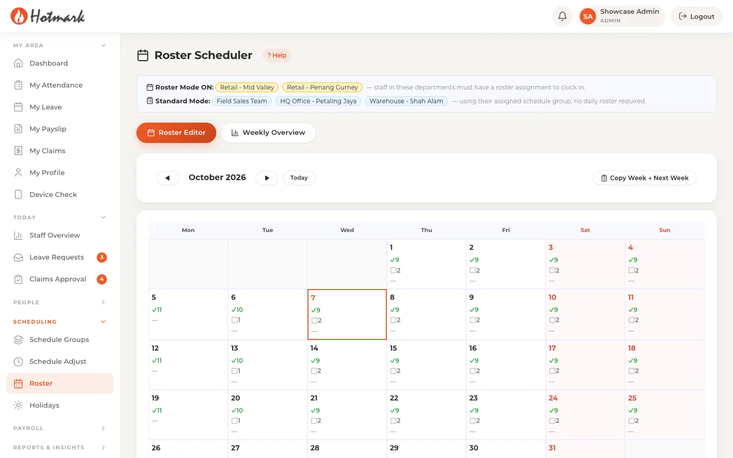Open the October 15 calendar day
This screenshot has height=458, width=733.
tap(427, 365)
